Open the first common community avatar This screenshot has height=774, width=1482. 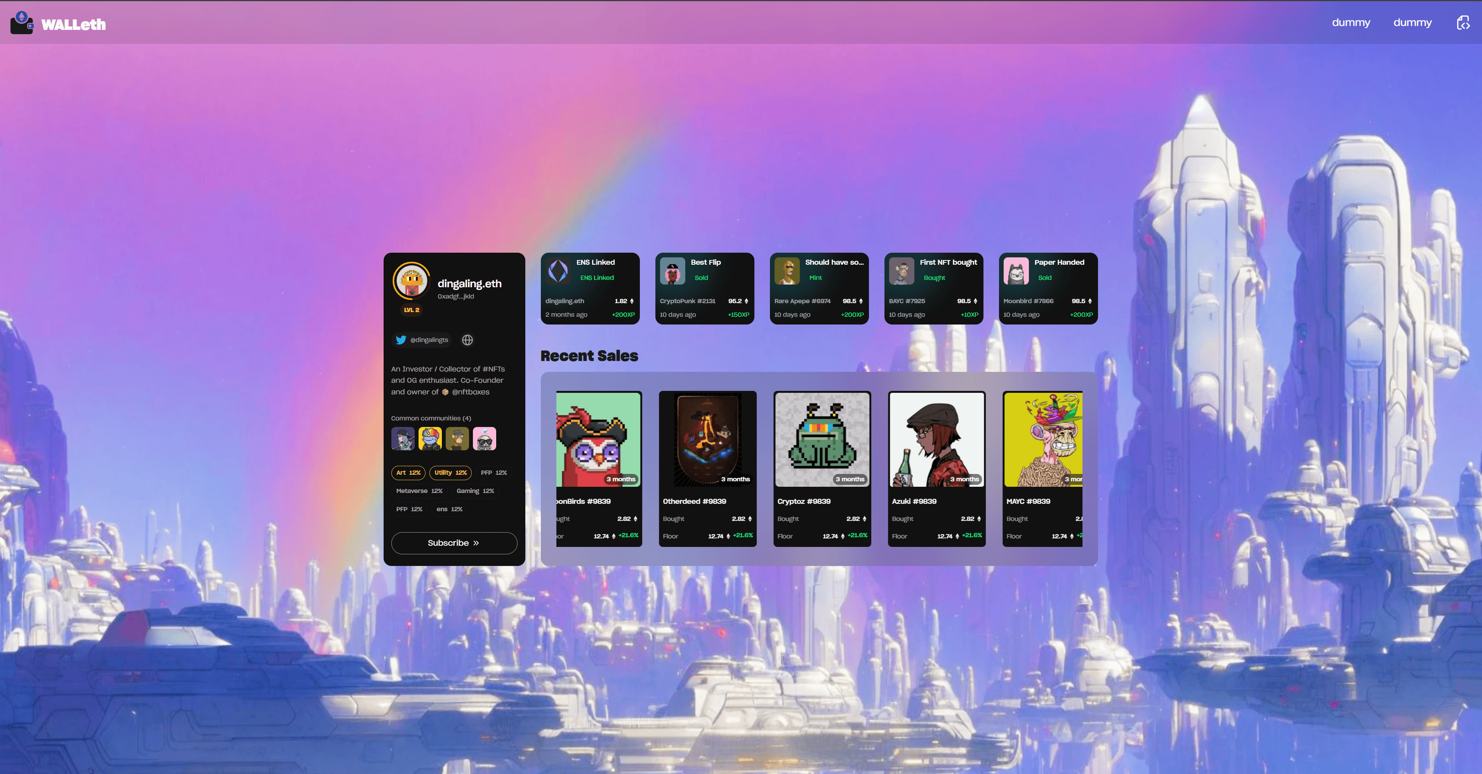[x=403, y=439]
